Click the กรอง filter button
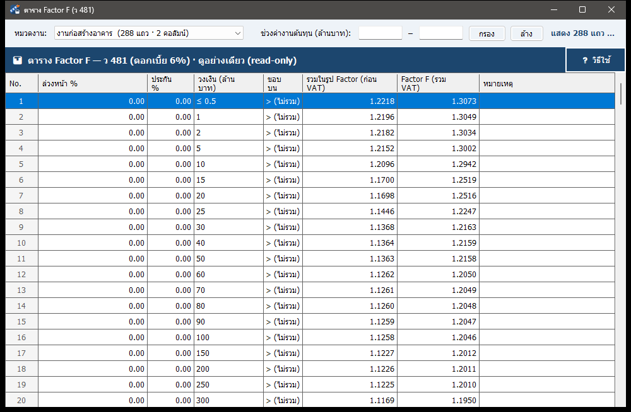 (487, 34)
